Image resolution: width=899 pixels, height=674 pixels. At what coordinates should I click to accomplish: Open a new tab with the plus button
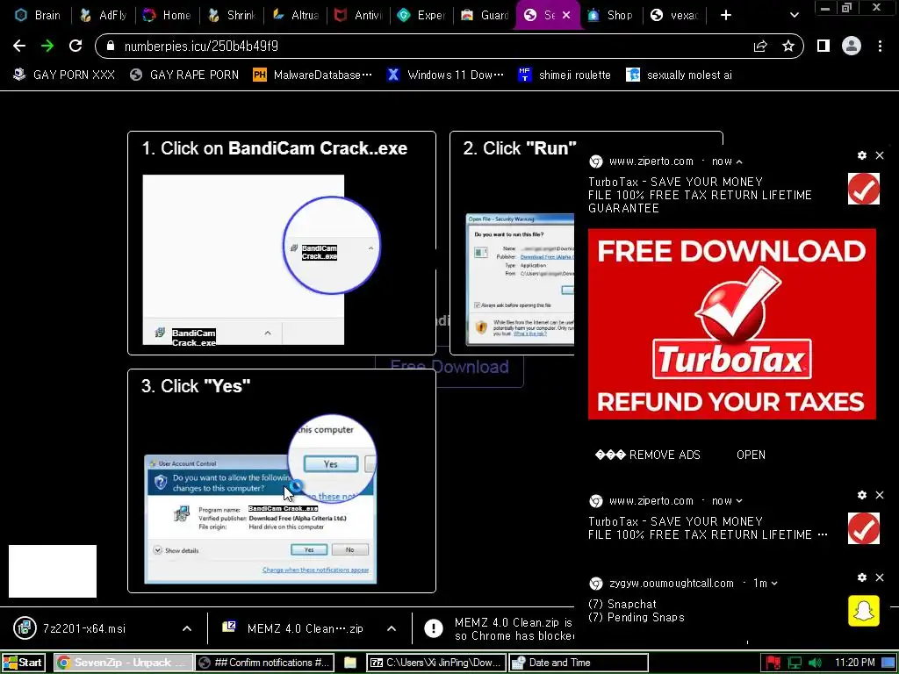click(x=726, y=16)
